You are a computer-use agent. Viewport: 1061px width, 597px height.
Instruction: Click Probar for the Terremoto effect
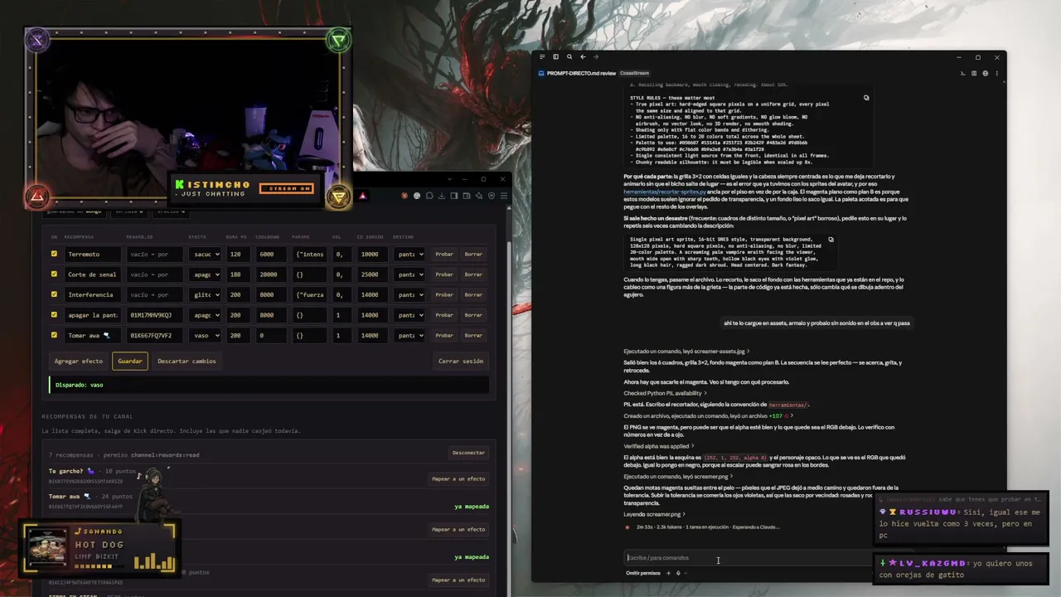(444, 255)
